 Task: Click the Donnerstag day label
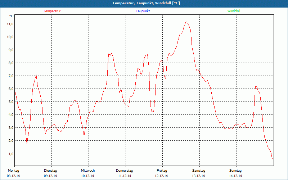coord(124,171)
